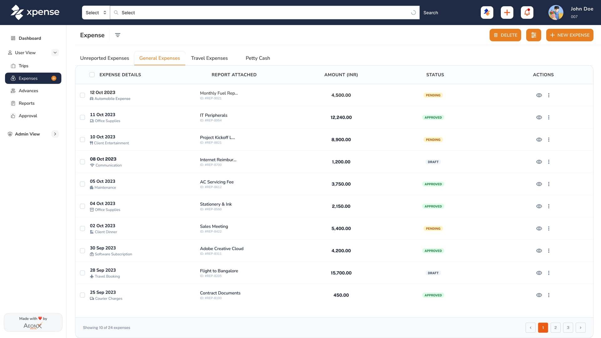Check the 12 Oct 2023 Automobile Expense row
The width and height of the screenshot is (601, 338).
point(82,95)
